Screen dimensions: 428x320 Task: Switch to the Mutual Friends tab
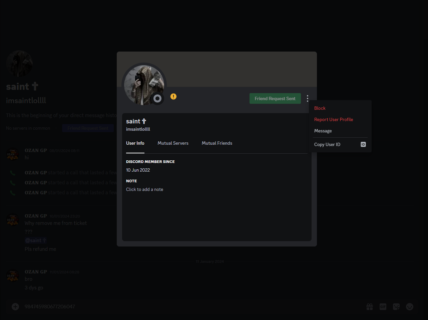click(x=217, y=143)
